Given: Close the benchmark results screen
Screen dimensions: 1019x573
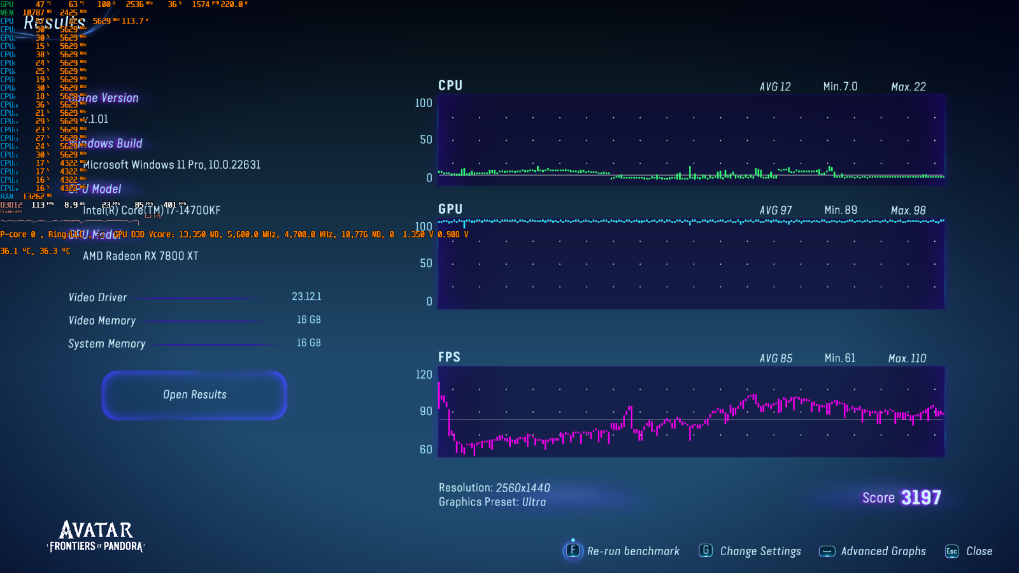Looking at the screenshot, I should point(979,551).
